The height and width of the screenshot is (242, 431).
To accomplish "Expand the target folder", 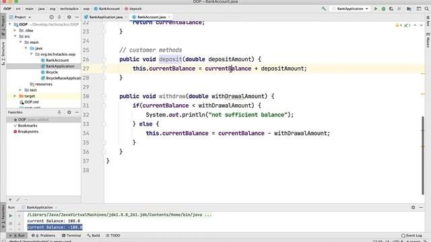I will pos(15,96).
